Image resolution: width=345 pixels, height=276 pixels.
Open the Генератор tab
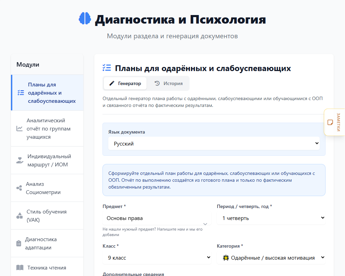coord(125,83)
